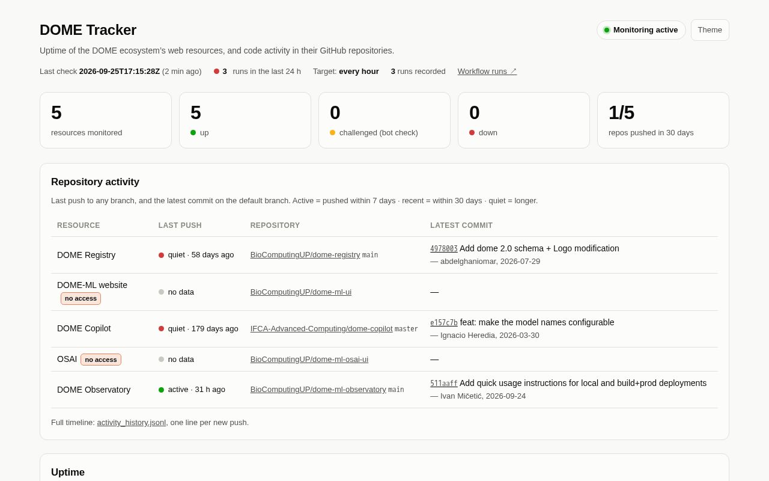Click the Repository activity heading

(x=95, y=182)
